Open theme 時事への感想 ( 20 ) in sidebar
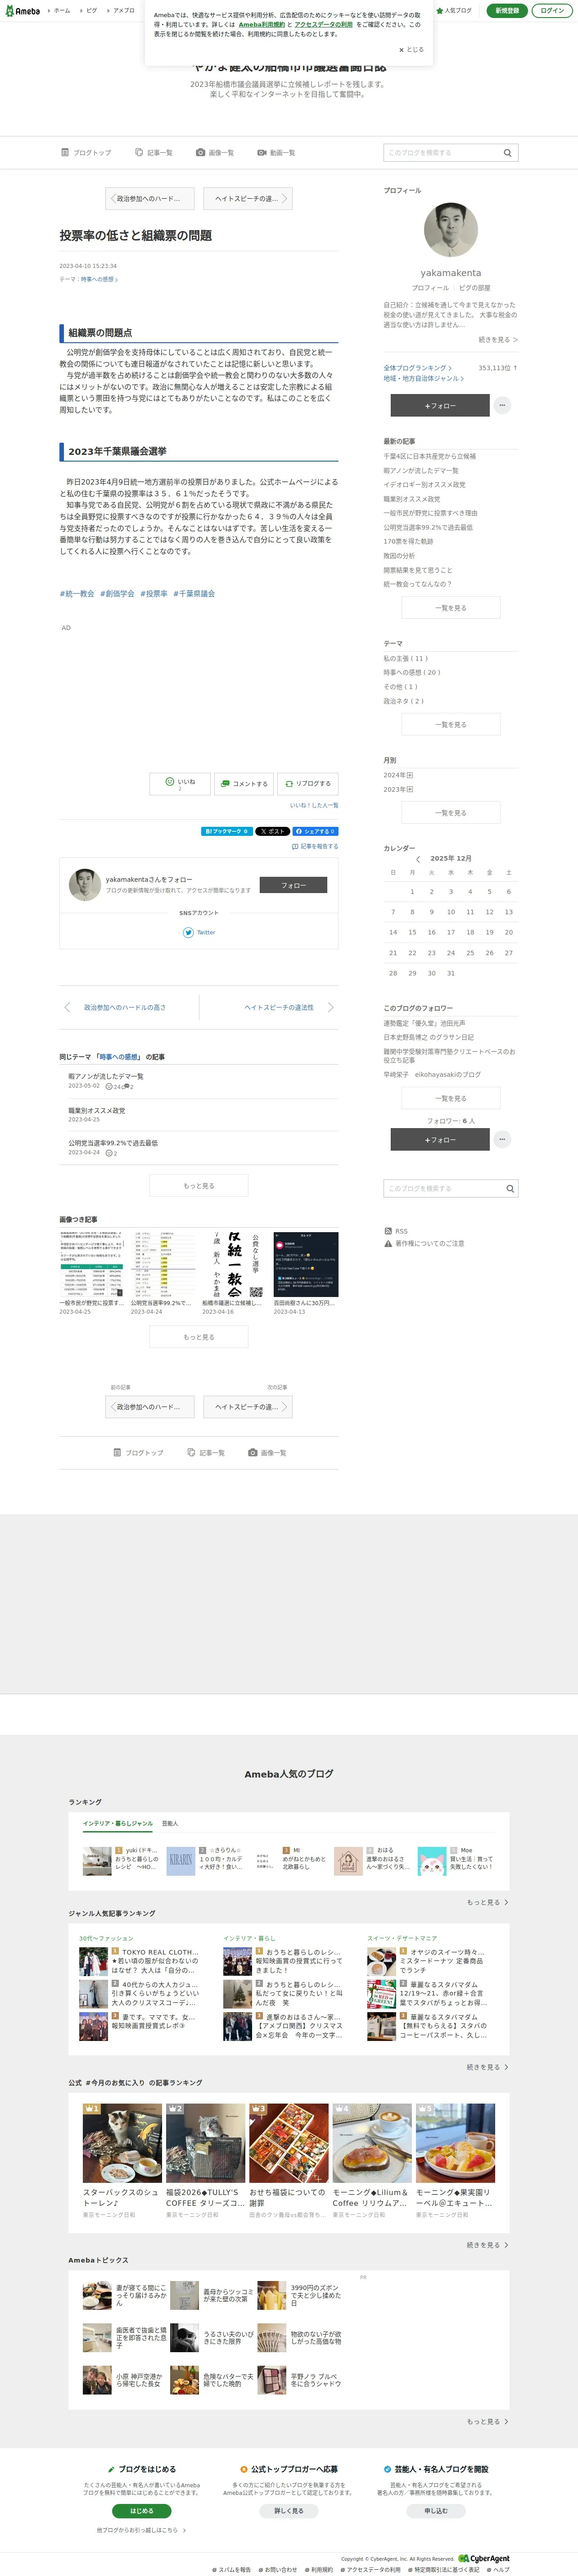Screen dimensions: 578x2576 (x=412, y=672)
